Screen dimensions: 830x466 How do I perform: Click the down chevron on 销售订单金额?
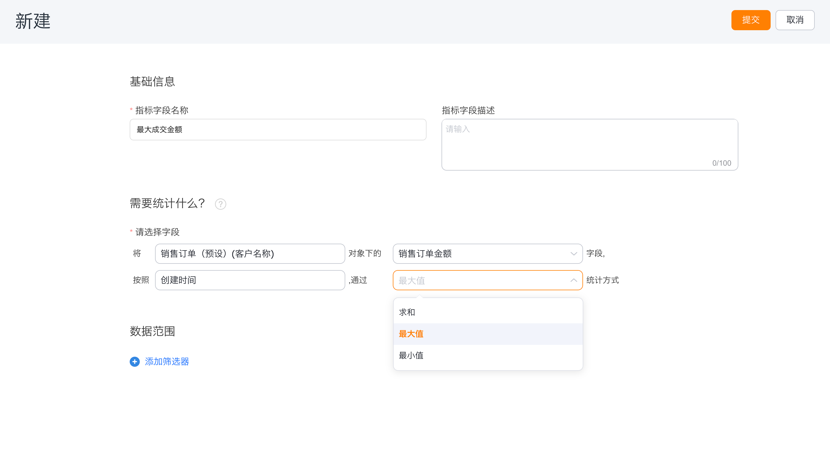574,254
